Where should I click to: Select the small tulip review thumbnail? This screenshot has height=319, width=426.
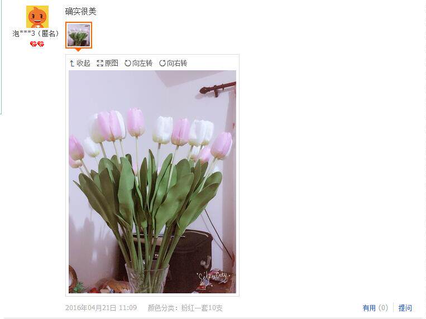click(x=79, y=35)
